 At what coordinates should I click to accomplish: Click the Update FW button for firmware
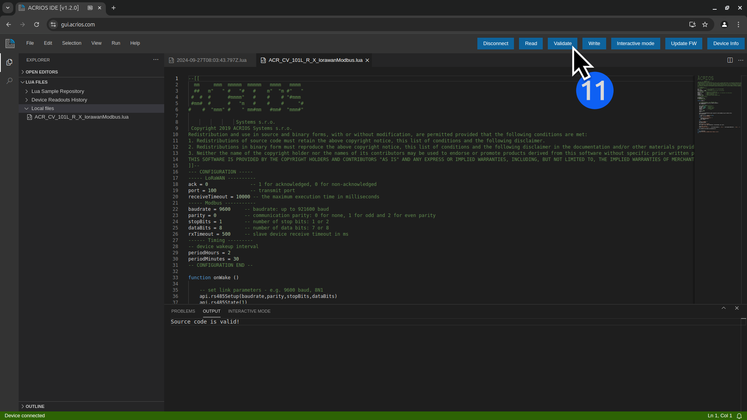684,43
